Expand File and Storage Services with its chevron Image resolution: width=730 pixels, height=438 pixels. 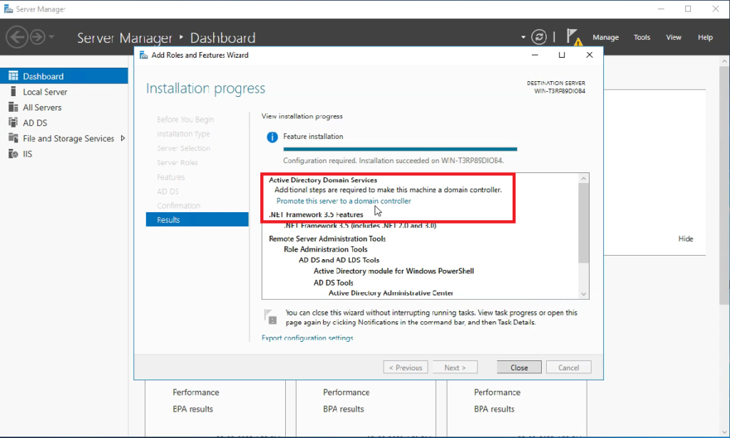tap(121, 138)
